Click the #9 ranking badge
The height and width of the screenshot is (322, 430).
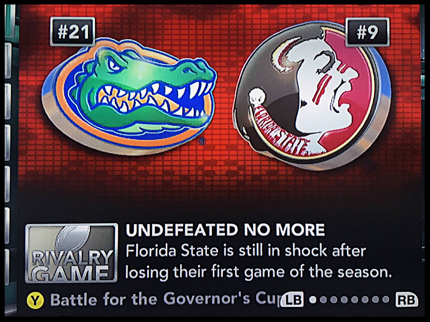pyautogui.click(x=367, y=32)
